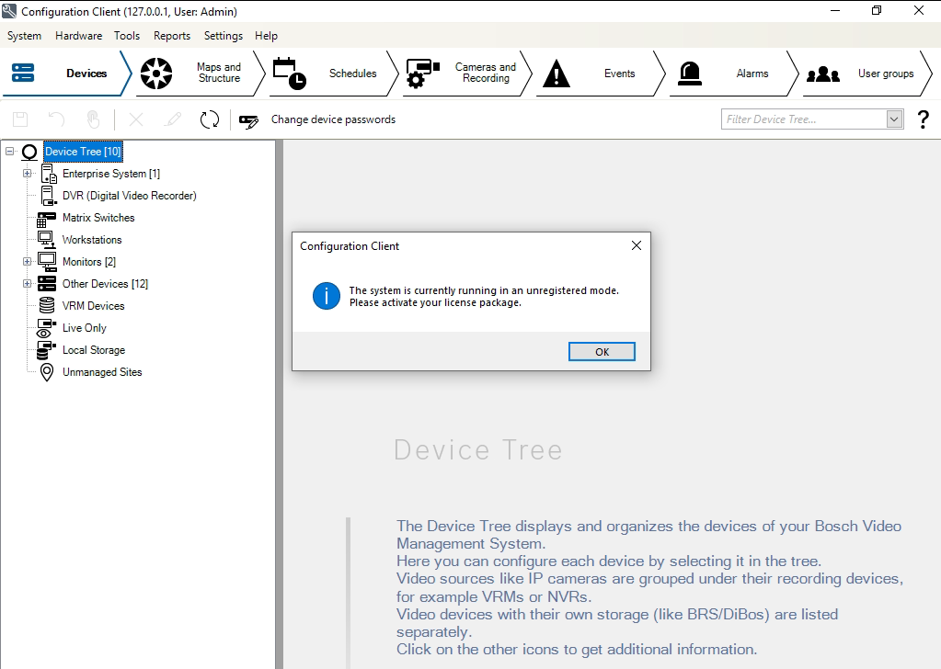This screenshot has width=941, height=669.
Task: Open the Alarms siren icon
Action: tap(689, 74)
